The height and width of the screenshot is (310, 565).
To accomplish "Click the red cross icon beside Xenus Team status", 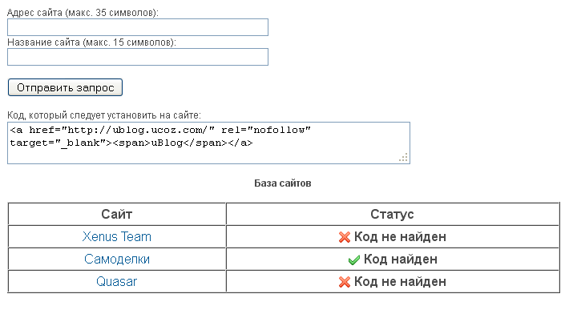I will click(x=345, y=237).
